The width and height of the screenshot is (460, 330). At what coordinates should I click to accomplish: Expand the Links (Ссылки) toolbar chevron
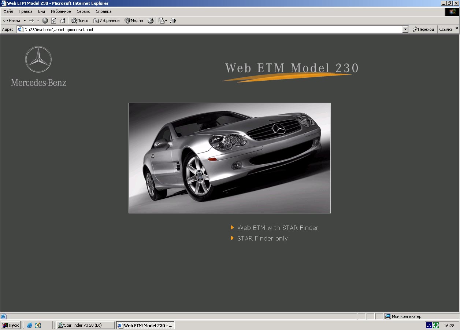[457, 29]
